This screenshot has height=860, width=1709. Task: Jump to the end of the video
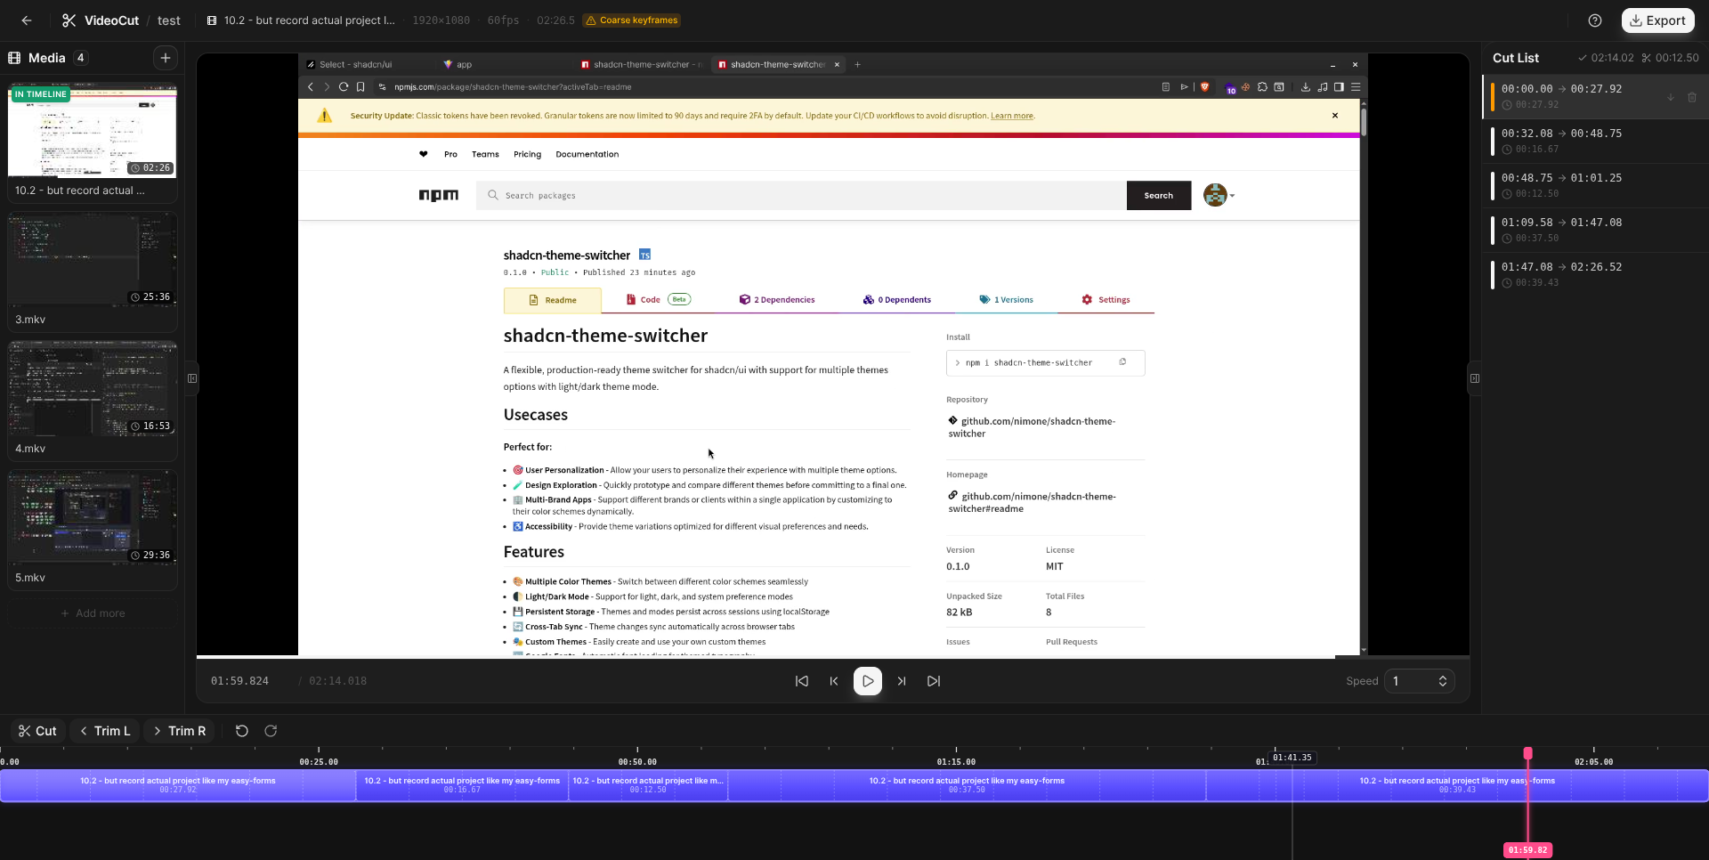coord(934,681)
